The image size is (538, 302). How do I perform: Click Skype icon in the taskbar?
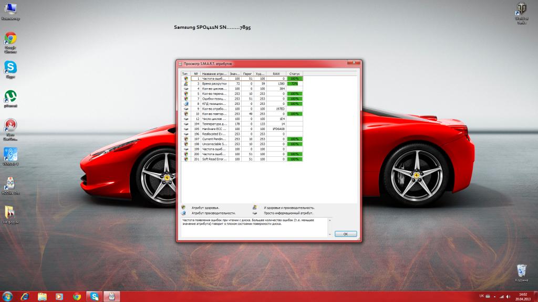(94, 296)
